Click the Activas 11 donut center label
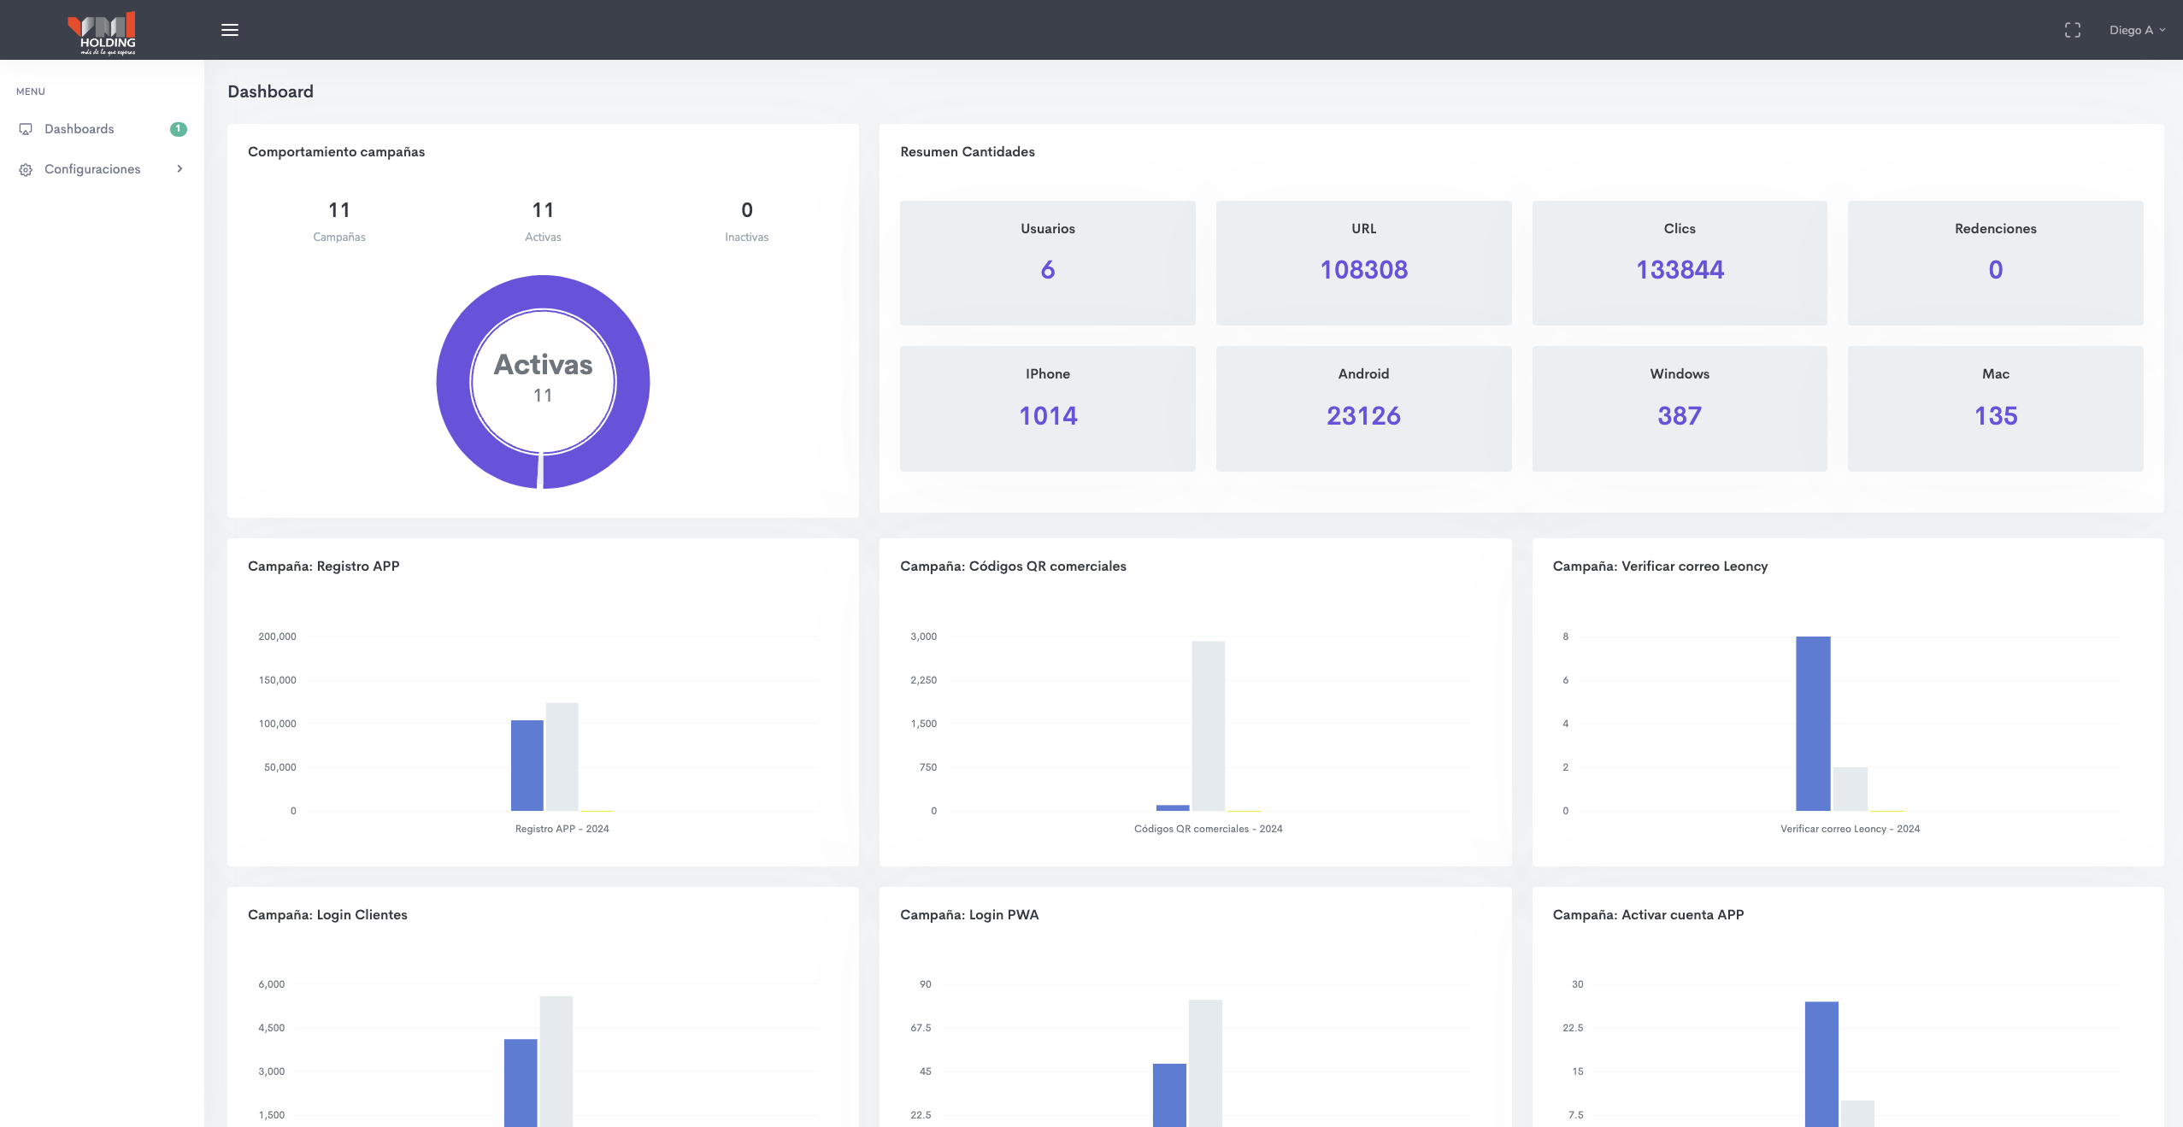2183x1127 pixels. 543,377
